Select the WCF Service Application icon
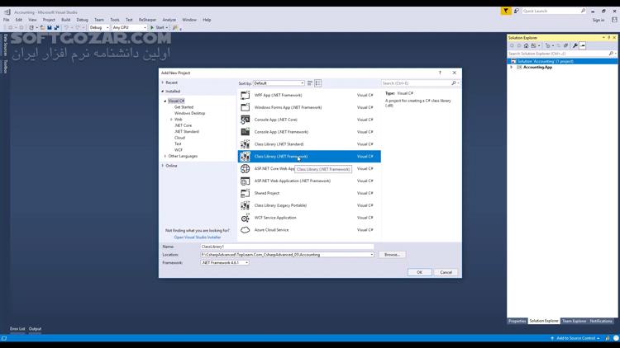Viewport: 620px width, 348px height. [246, 218]
